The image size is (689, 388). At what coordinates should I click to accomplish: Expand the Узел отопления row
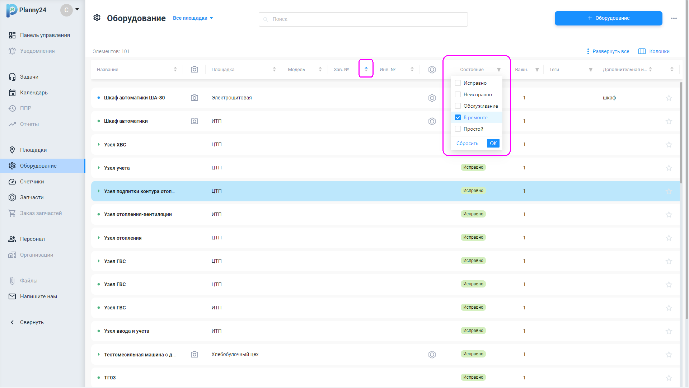click(x=99, y=238)
